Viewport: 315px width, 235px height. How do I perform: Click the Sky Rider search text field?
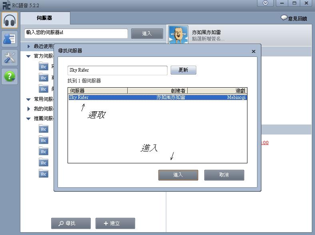[118, 70]
